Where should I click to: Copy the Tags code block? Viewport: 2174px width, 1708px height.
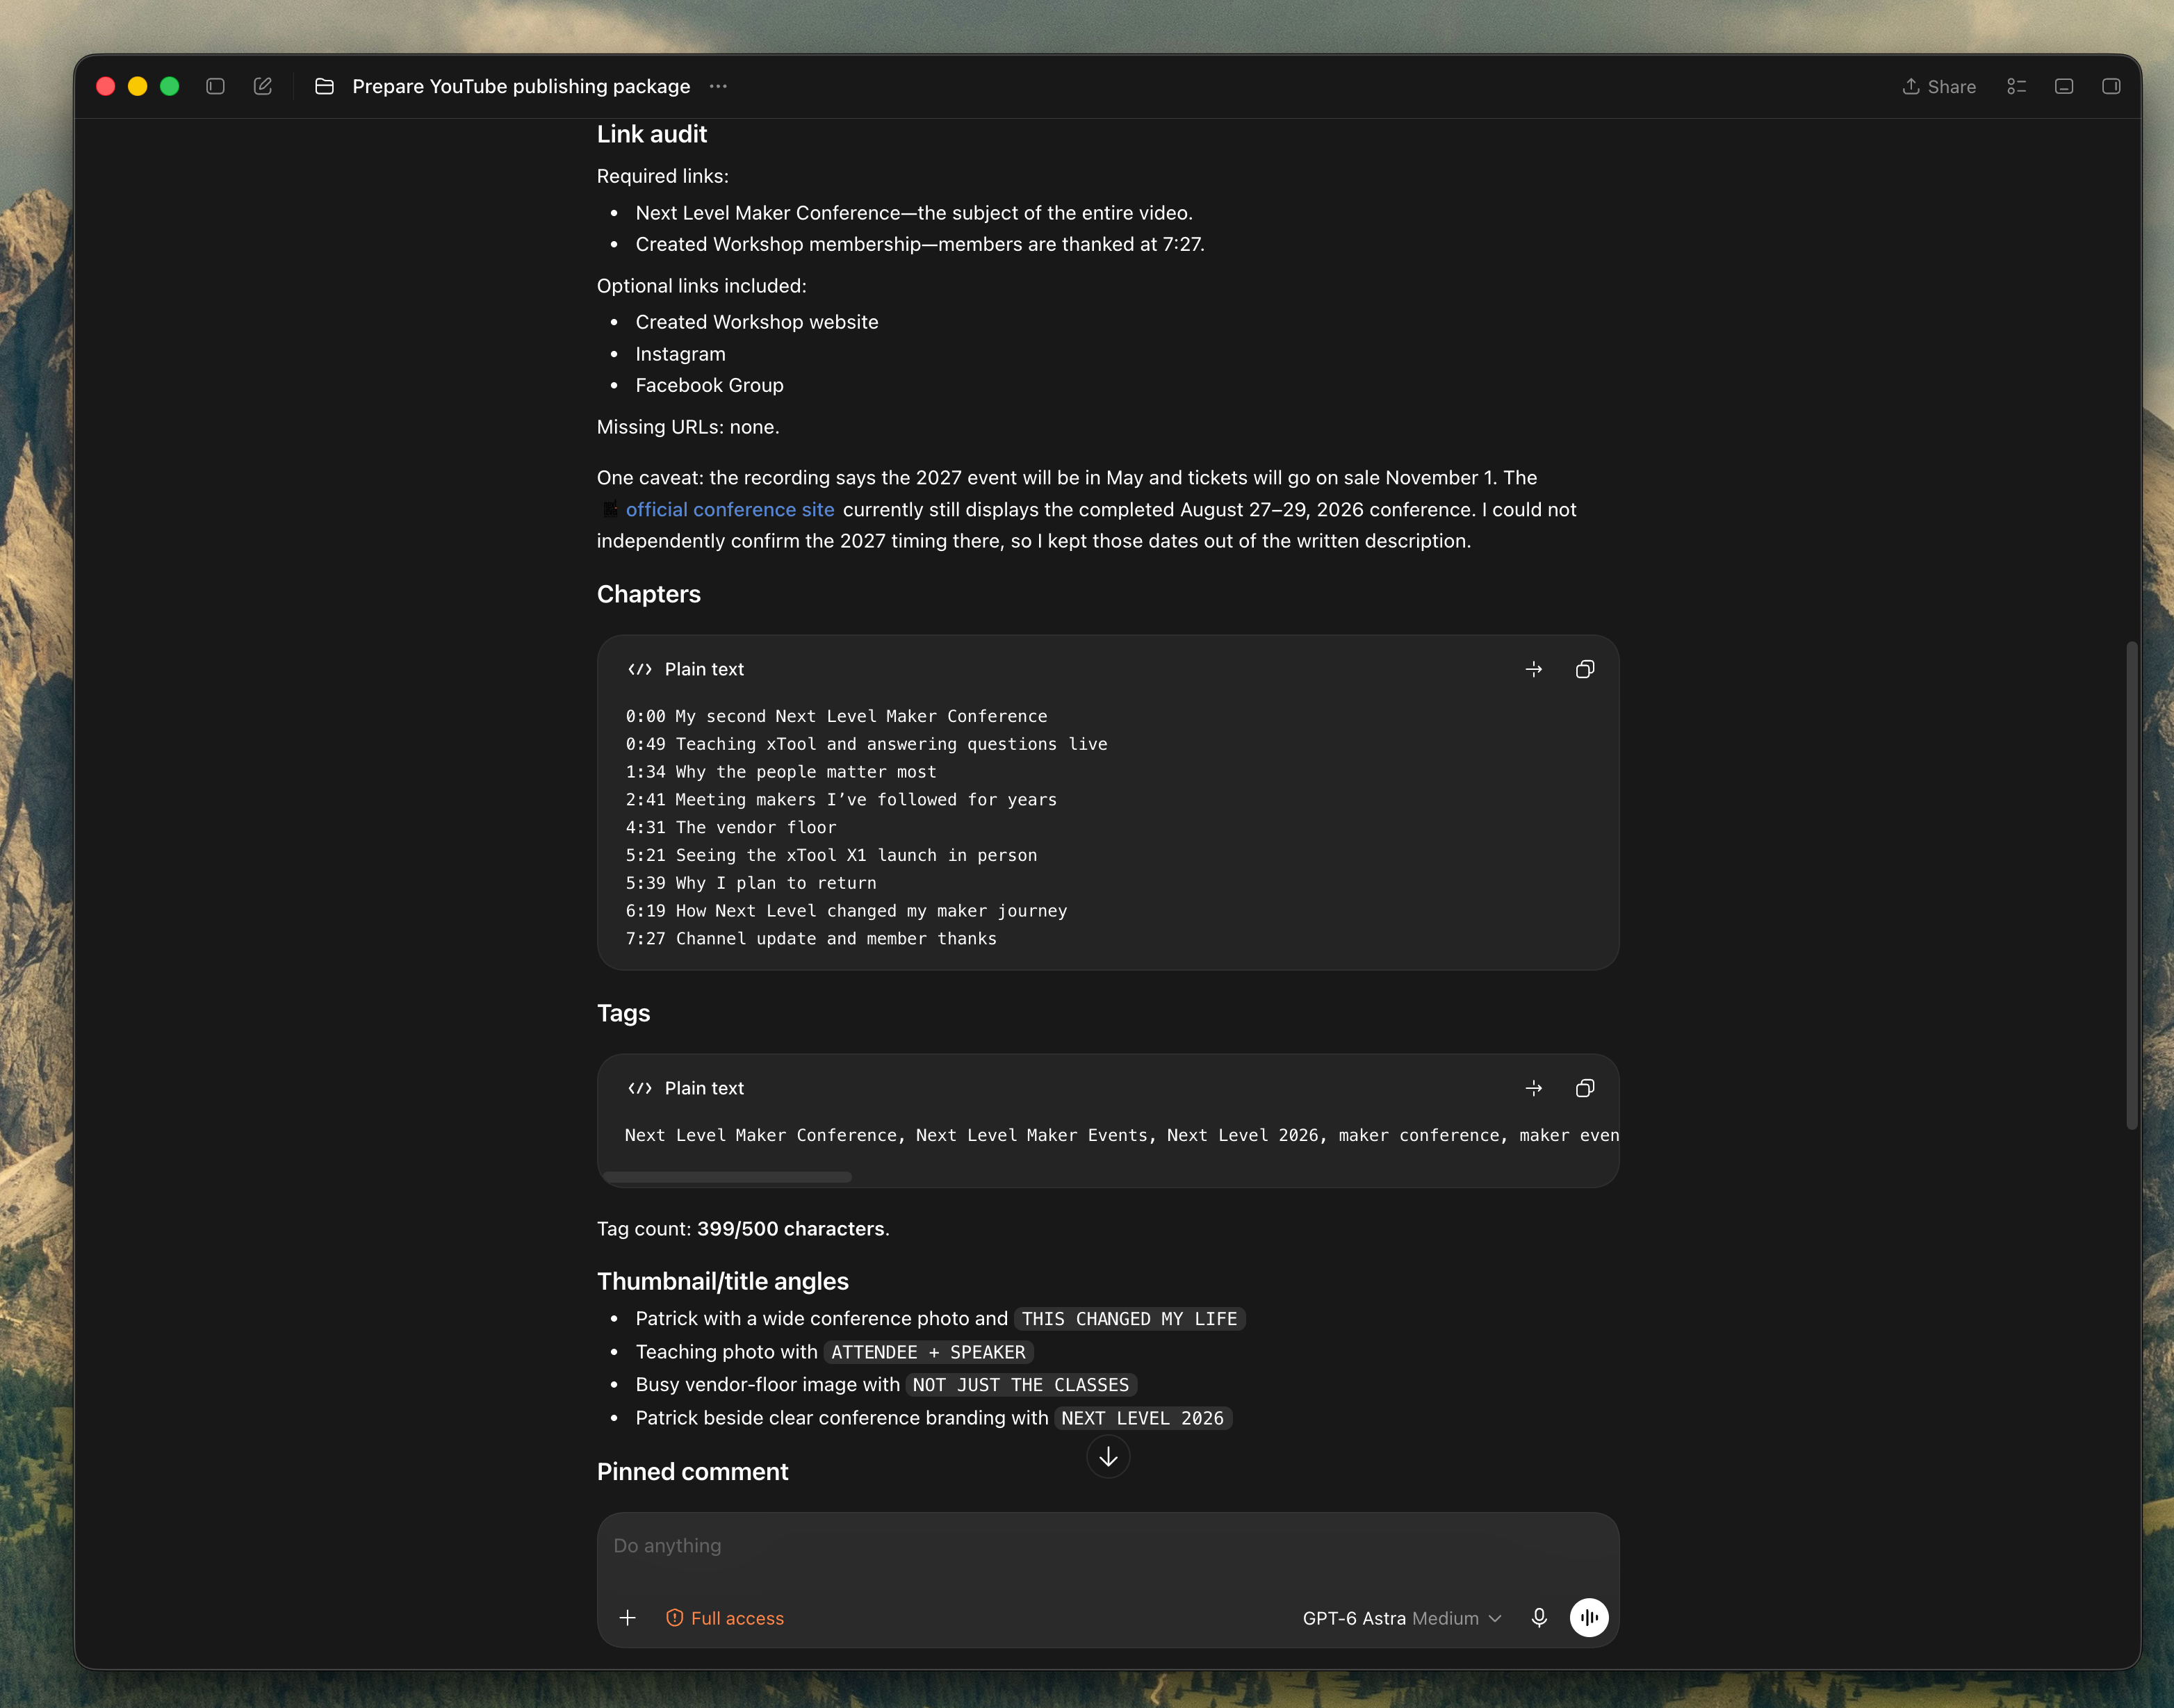pos(1585,1088)
